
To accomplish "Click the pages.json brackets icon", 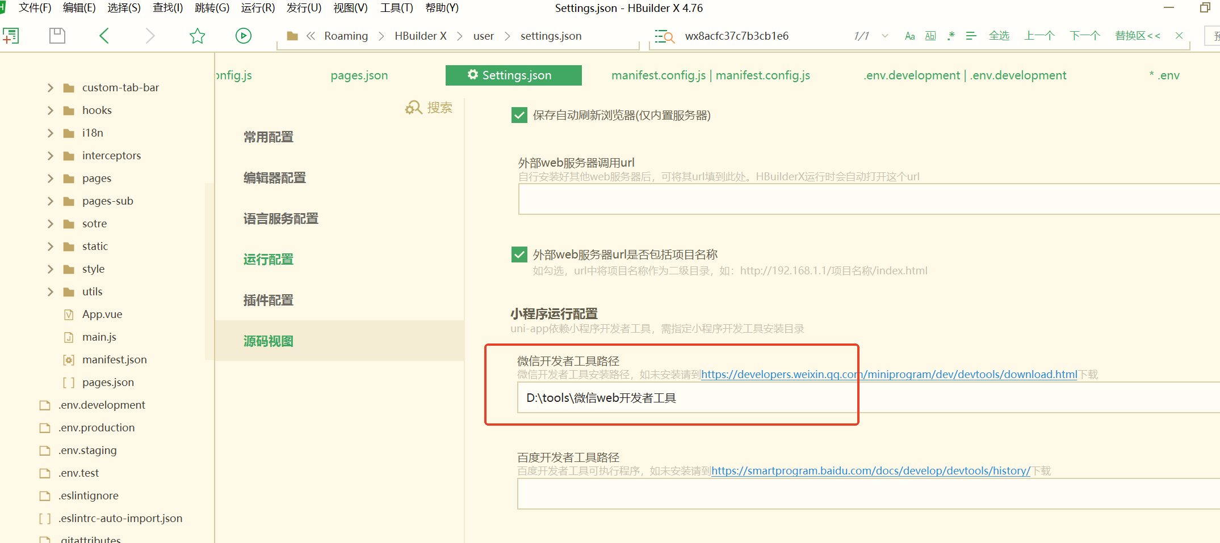I will pyautogui.click(x=69, y=383).
